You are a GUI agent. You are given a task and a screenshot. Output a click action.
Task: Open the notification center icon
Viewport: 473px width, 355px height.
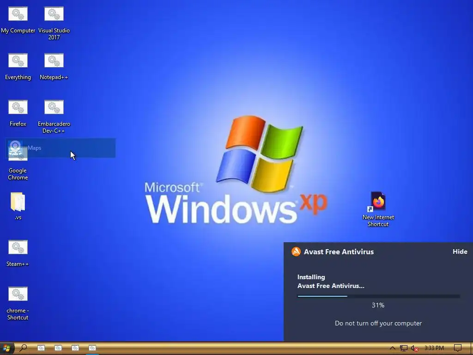click(458, 348)
